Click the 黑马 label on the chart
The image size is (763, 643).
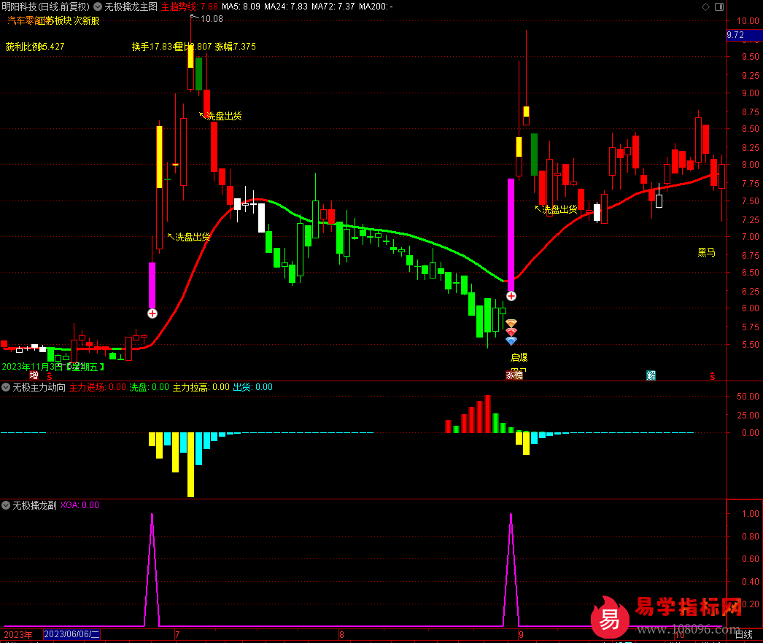(706, 252)
